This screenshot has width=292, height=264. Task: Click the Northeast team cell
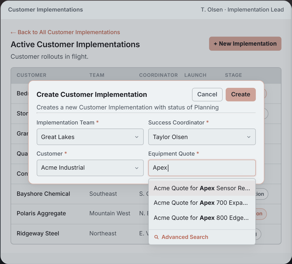(x=103, y=233)
